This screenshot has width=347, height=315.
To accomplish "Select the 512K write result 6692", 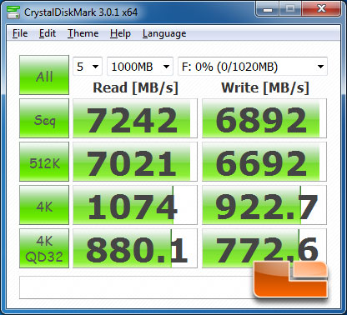I will [264, 162].
